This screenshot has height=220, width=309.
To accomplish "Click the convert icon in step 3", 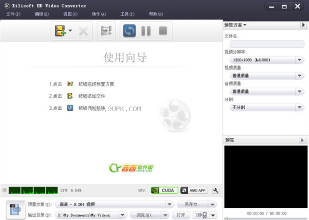I will [x=70, y=108].
